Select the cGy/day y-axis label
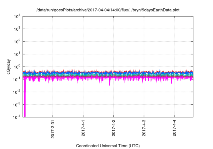 point(9,67)
